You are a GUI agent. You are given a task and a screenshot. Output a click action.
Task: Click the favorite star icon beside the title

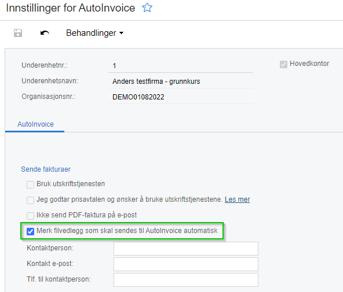coord(147,8)
